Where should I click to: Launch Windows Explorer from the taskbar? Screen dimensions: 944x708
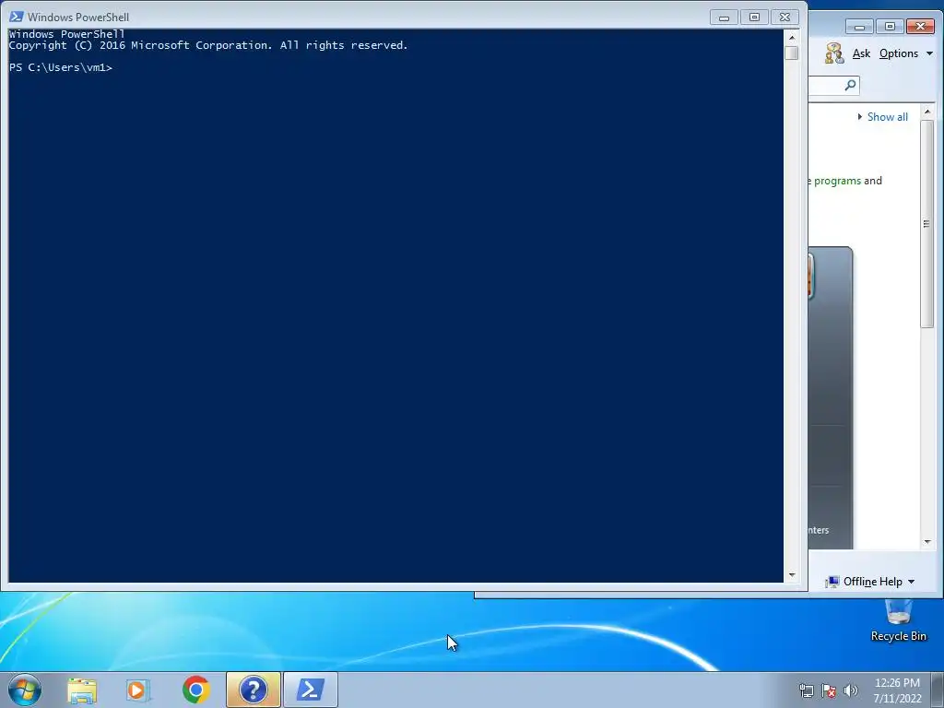[x=82, y=690]
